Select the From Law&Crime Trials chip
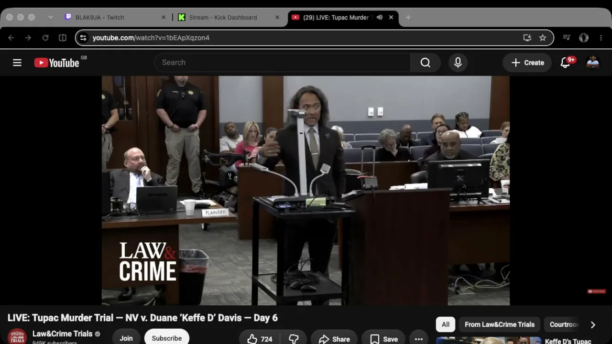Screen dimensions: 612x344 [500, 324]
